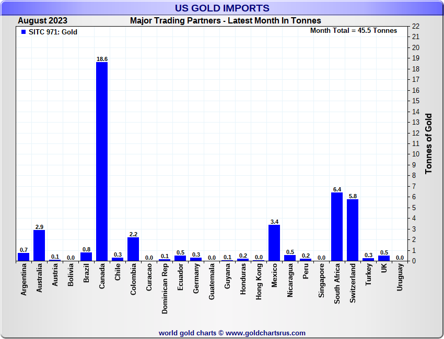The image size is (444, 339).
Task: Click the Colombia bar
Action: coord(133,249)
